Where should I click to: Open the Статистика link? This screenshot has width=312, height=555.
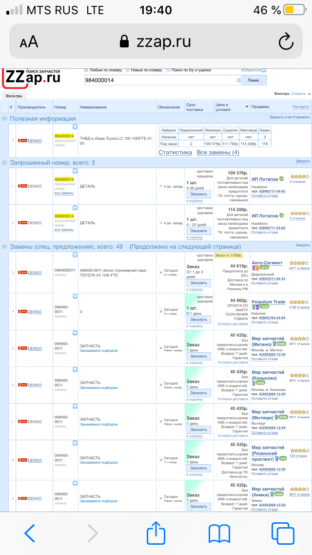click(175, 152)
